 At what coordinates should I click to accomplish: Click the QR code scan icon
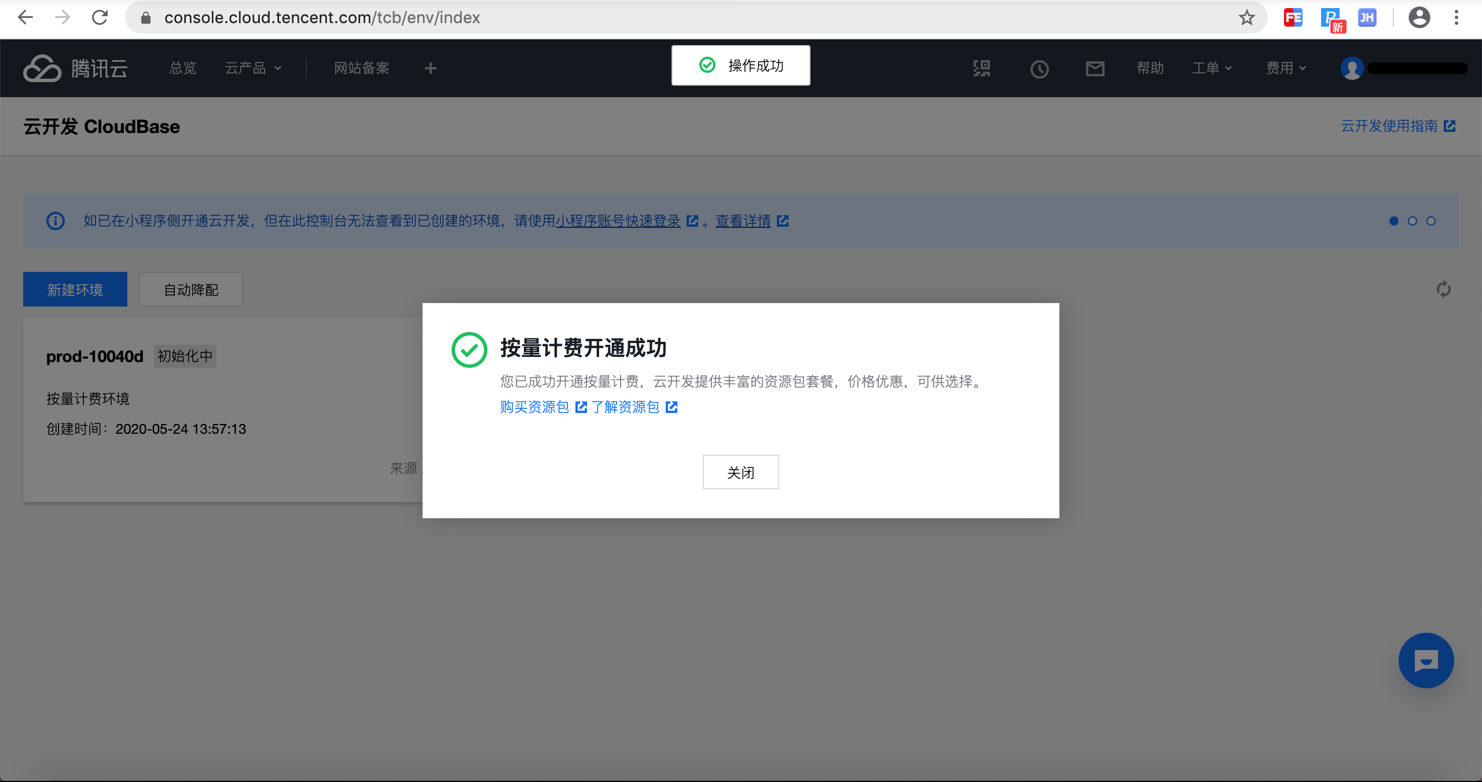pyautogui.click(x=981, y=69)
